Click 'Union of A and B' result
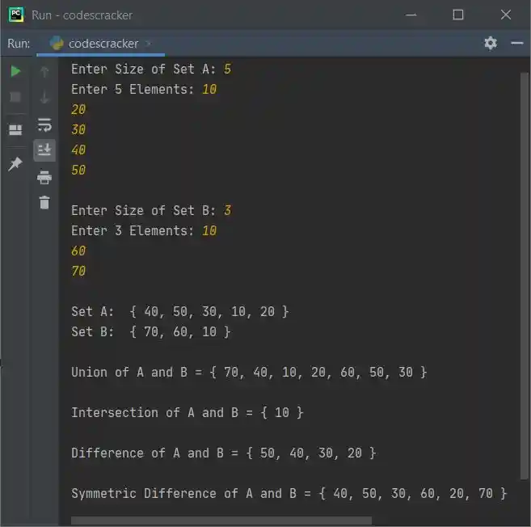Screen dimensions: 531x527 pyautogui.click(x=249, y=373)
